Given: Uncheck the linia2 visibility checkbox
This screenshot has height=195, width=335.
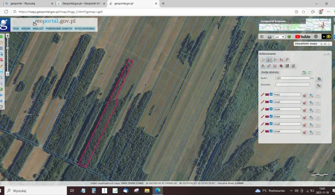Looking at the screenshot, I should point(271,102).
